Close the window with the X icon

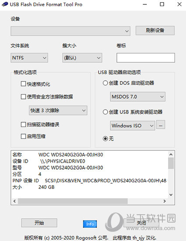[x=179, y=4]
